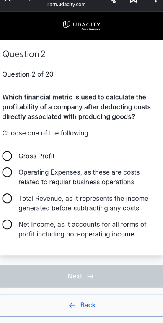Click the Next button
The width and height of the screenshot is (163, 323).
[x=81, y=276]
